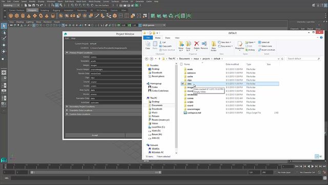This screenshot has height=185, width=328.
Task: Click the Explorer help question mark icon
Action: tap(321, 38)
